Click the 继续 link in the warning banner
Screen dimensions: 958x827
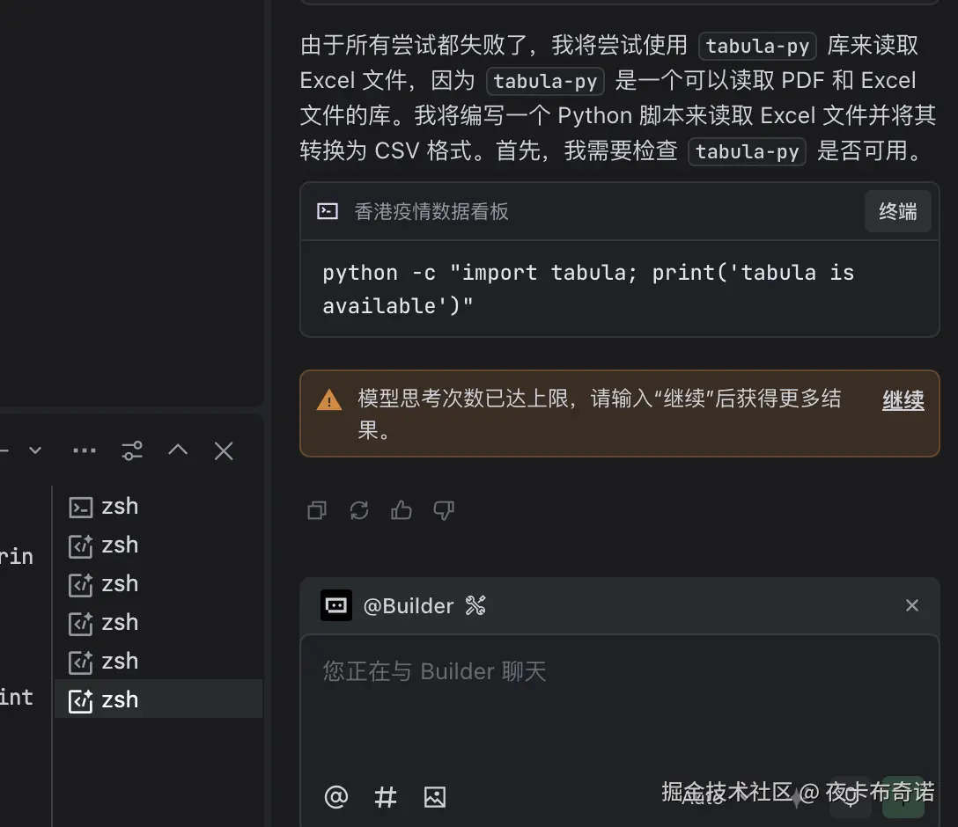pos(903,400)
